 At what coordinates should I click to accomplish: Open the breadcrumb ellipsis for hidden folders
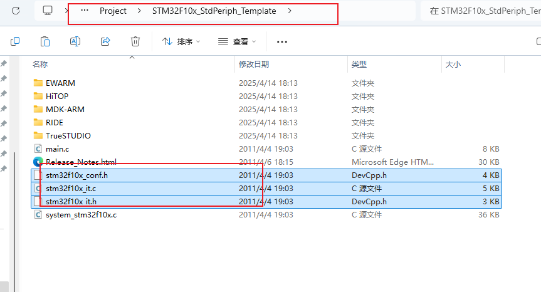(85, 11)
